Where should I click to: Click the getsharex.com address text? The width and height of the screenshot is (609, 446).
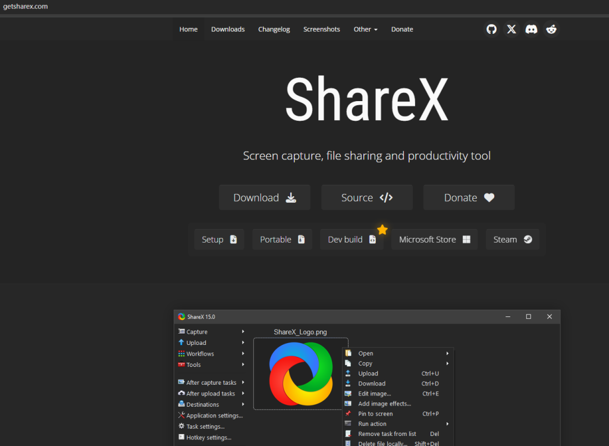[x=26, y=6]
